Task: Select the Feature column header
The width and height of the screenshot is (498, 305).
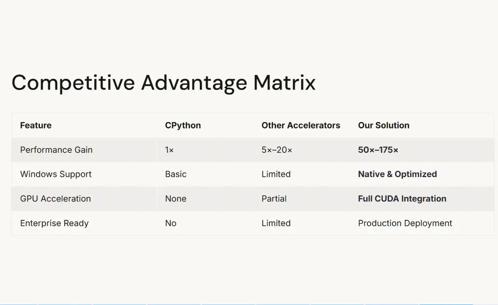Action: tap(36, 126)
